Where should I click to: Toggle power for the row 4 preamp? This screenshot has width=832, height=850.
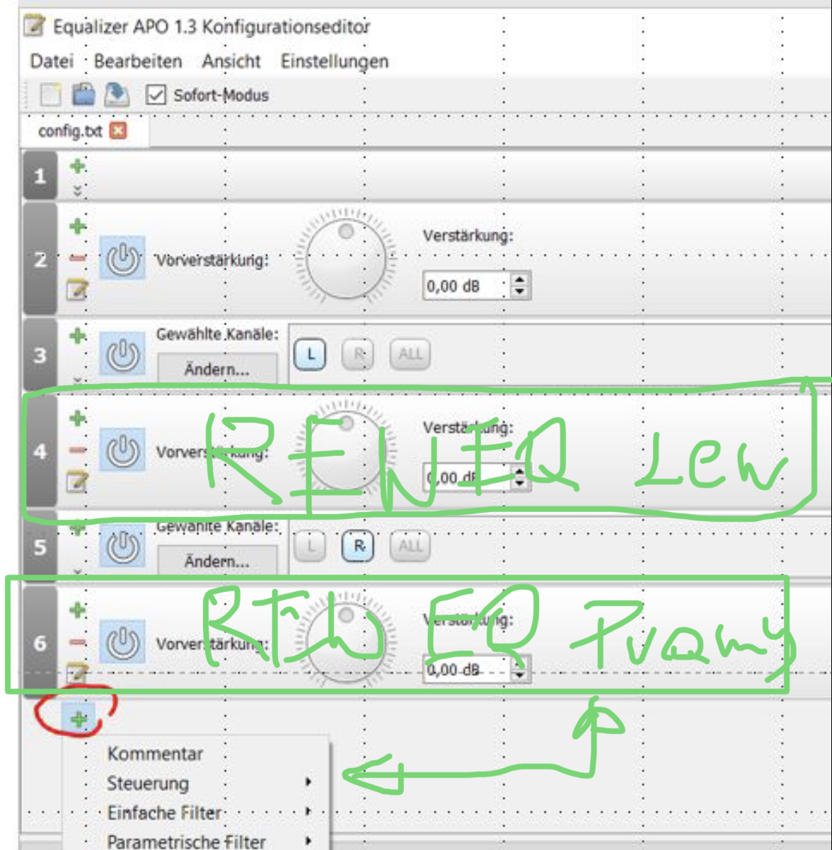pos(122,450)
